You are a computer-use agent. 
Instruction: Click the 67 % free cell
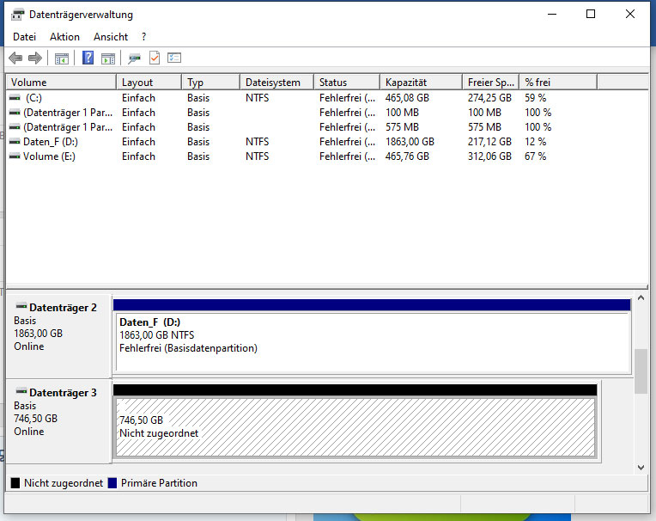pos(536,156)
